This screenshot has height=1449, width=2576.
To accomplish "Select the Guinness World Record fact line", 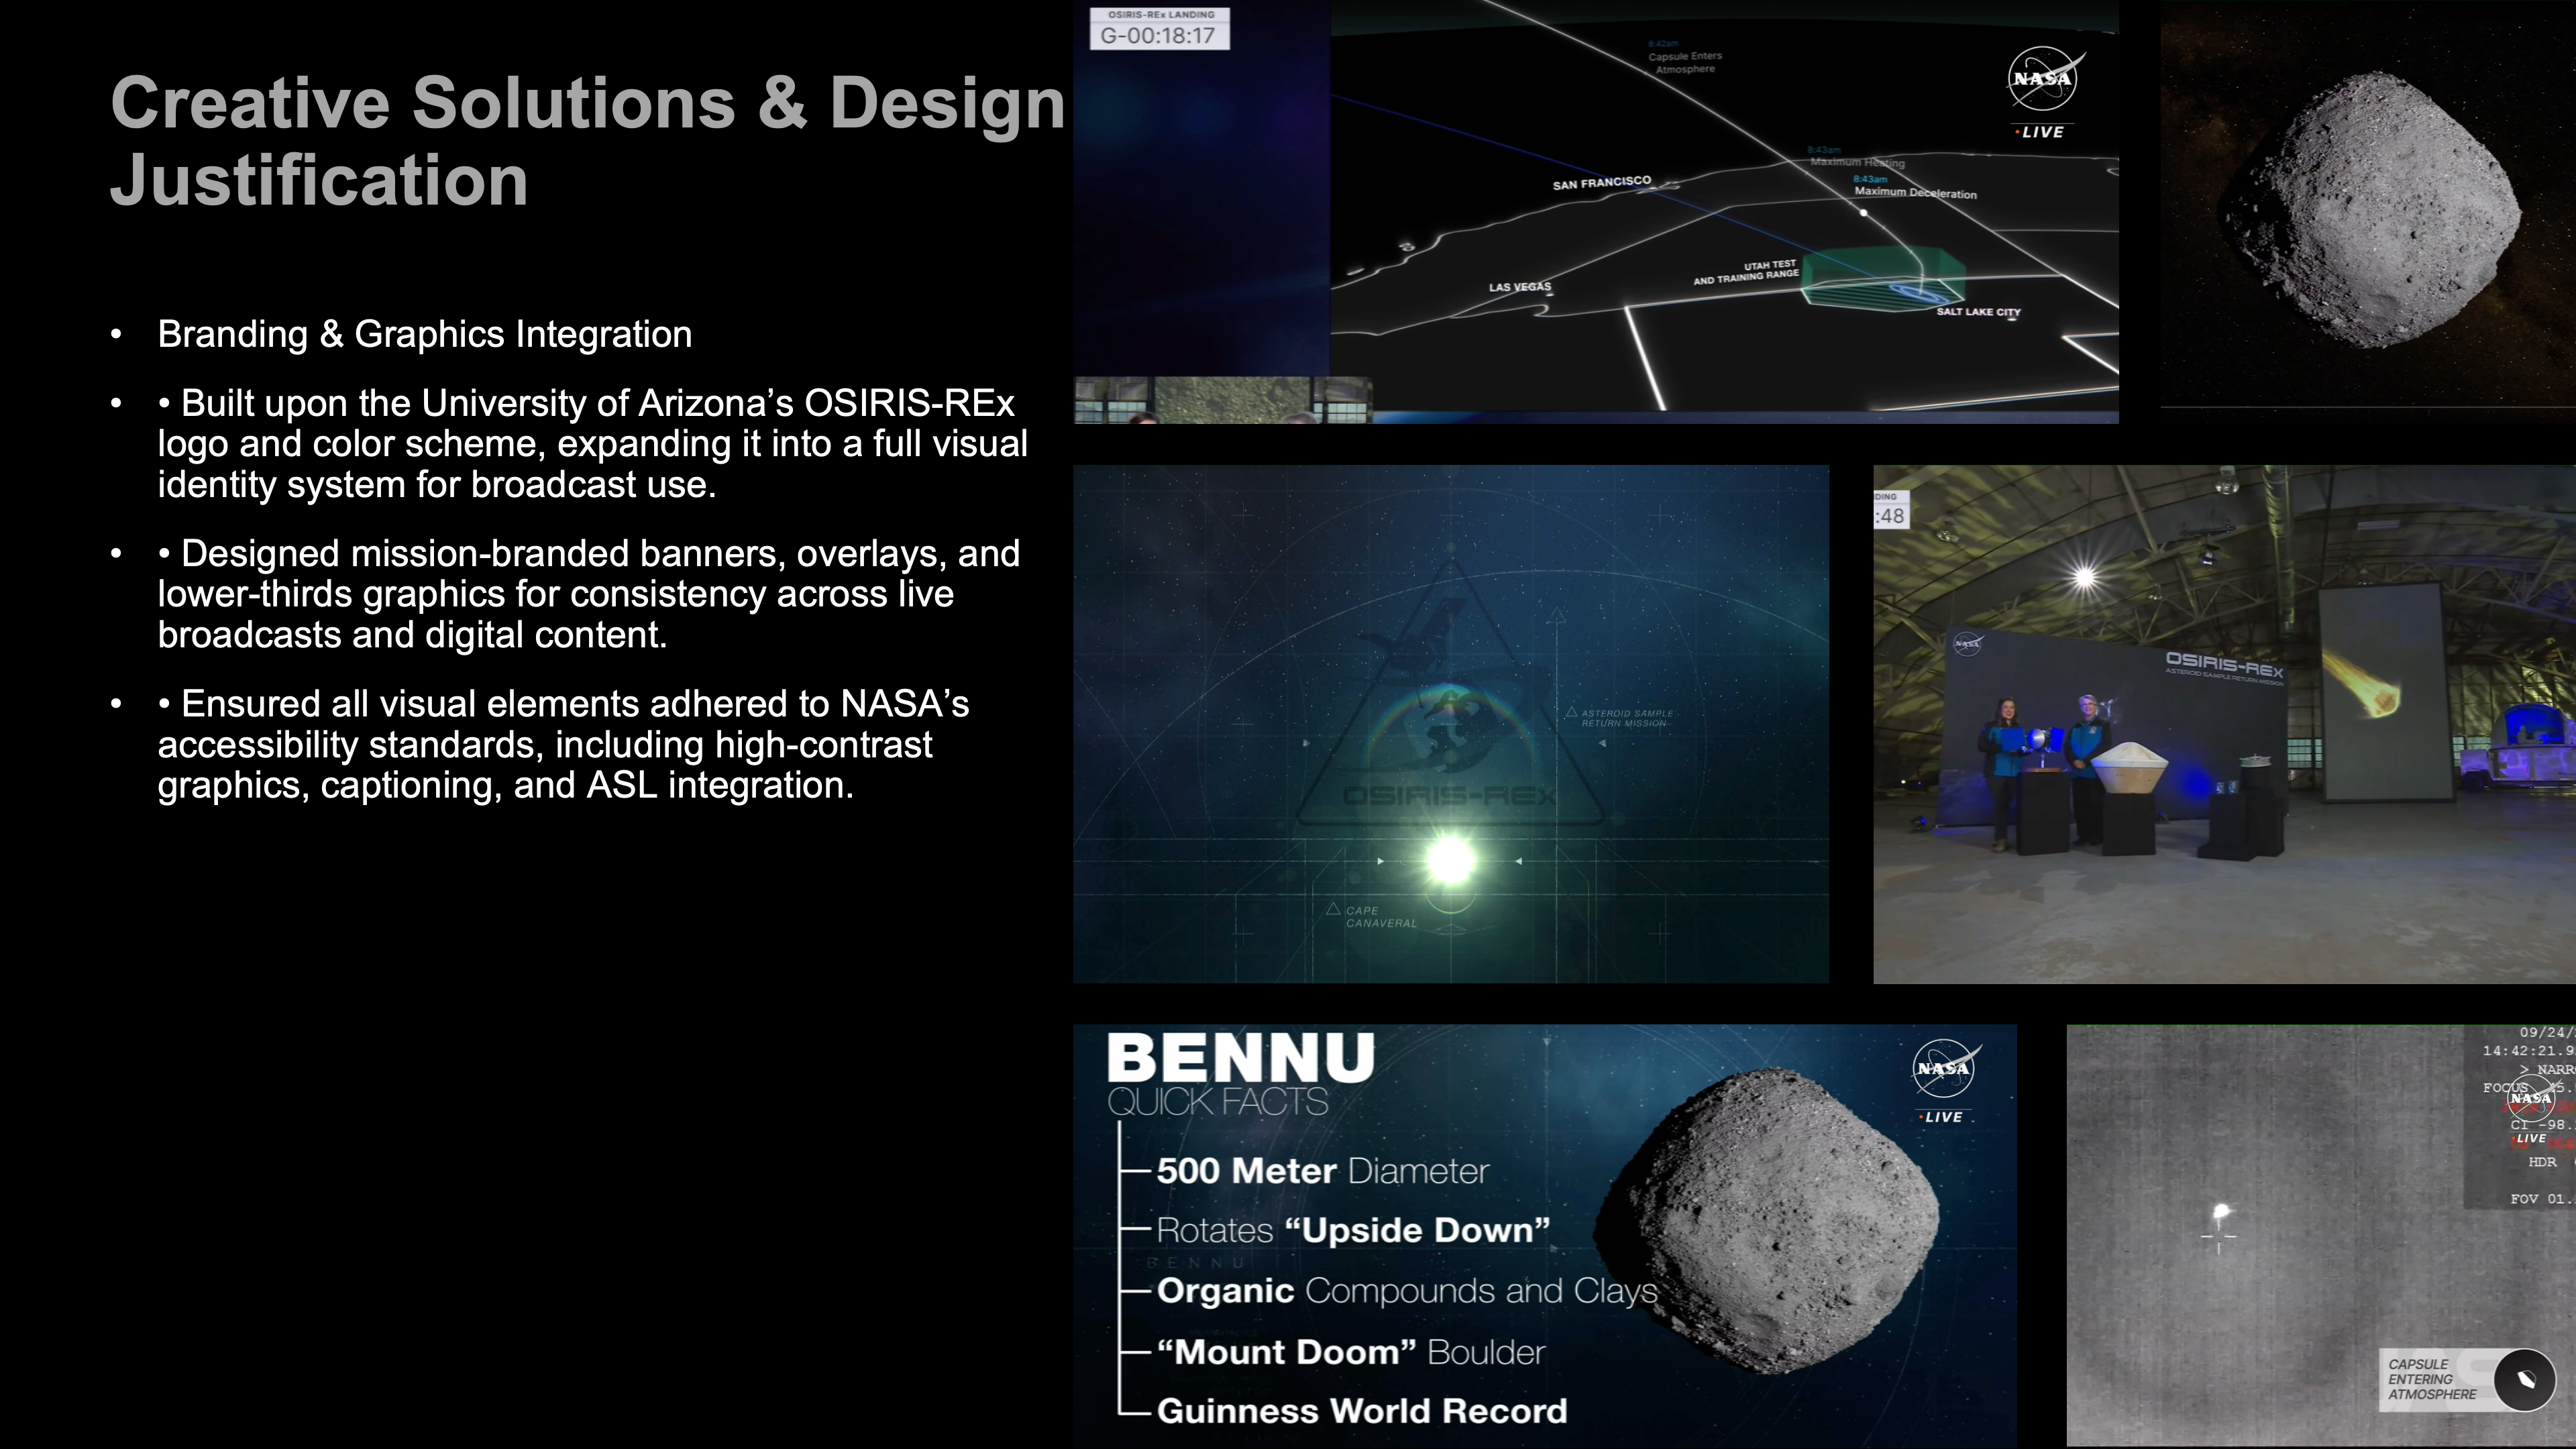I will (1361, 1411).
